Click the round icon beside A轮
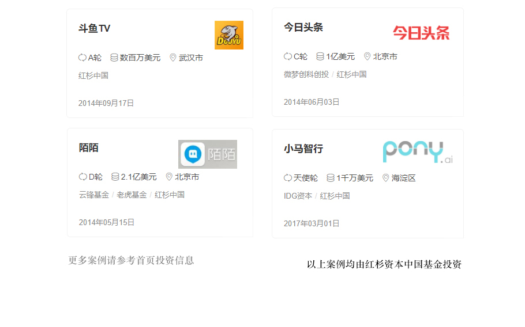Image resolution: width=525 pixels, height=327 pixels. [x=82, y=58]
